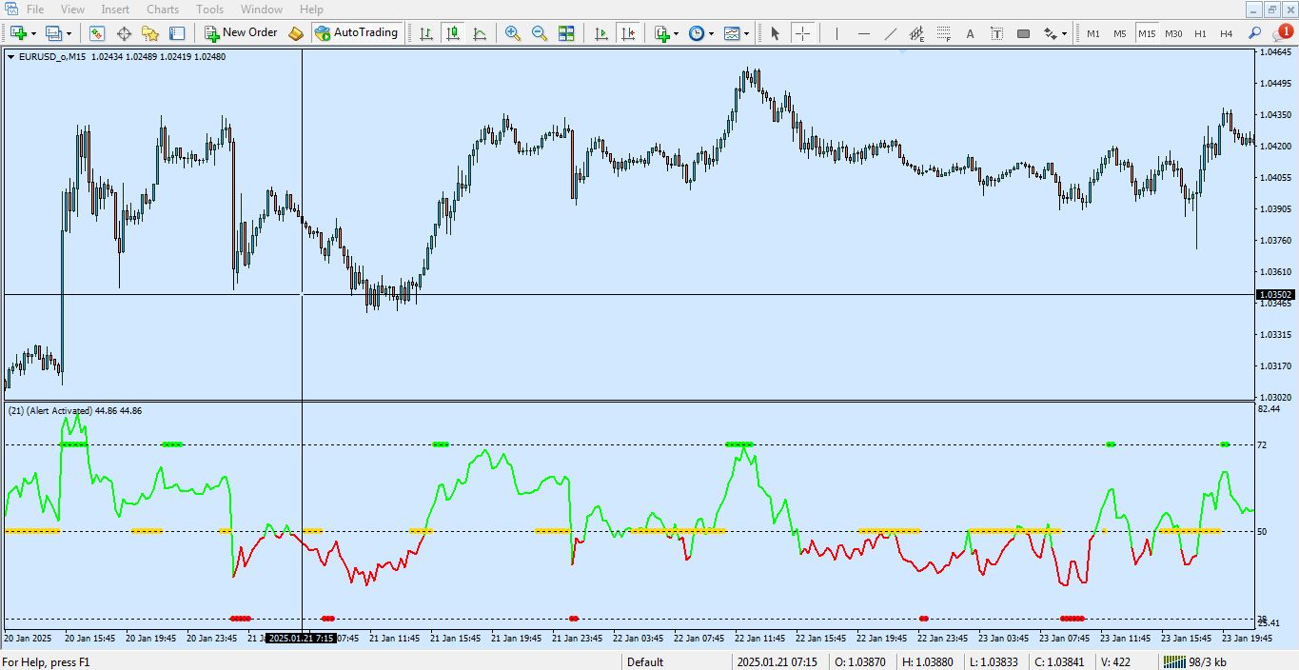Screen dimensions: 1299x670
Task: Enable chart auto scroll
Action: (x=600, y=33)
